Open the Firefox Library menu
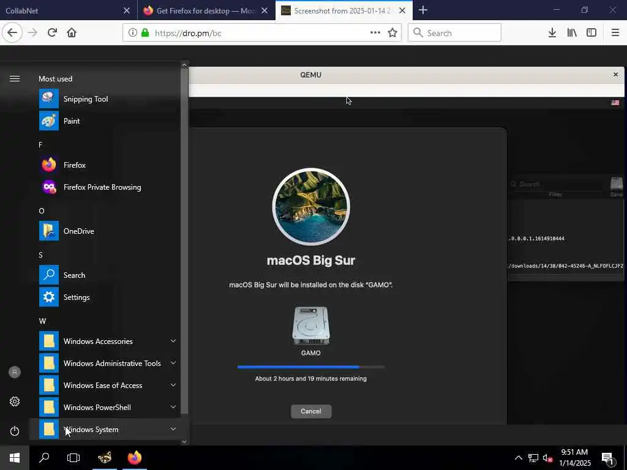Screen dimensions: 627x470 [x=572, y=33]
